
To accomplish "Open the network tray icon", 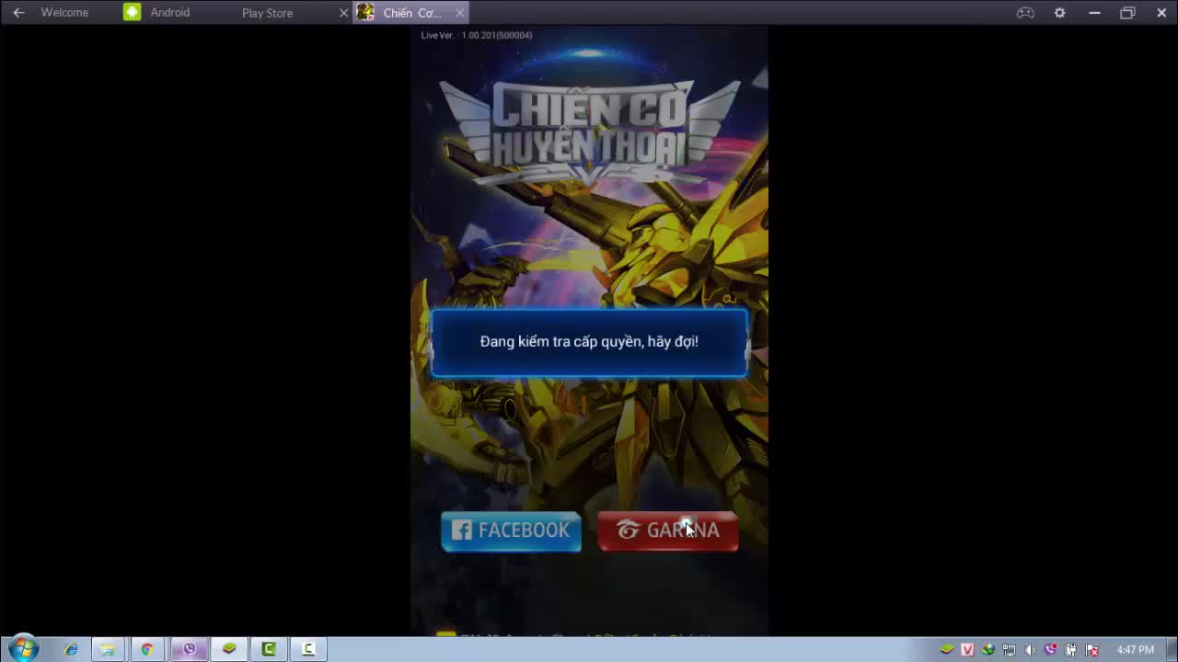I will 1009,649.
